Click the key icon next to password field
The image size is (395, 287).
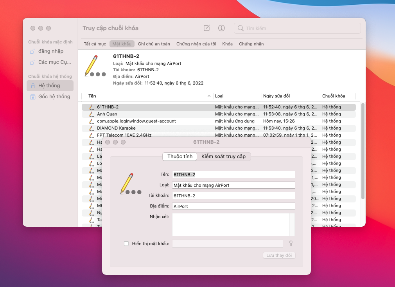(291, 244)
